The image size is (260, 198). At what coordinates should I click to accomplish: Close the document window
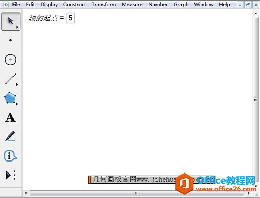pyautogui.click(x=256, y=5)
